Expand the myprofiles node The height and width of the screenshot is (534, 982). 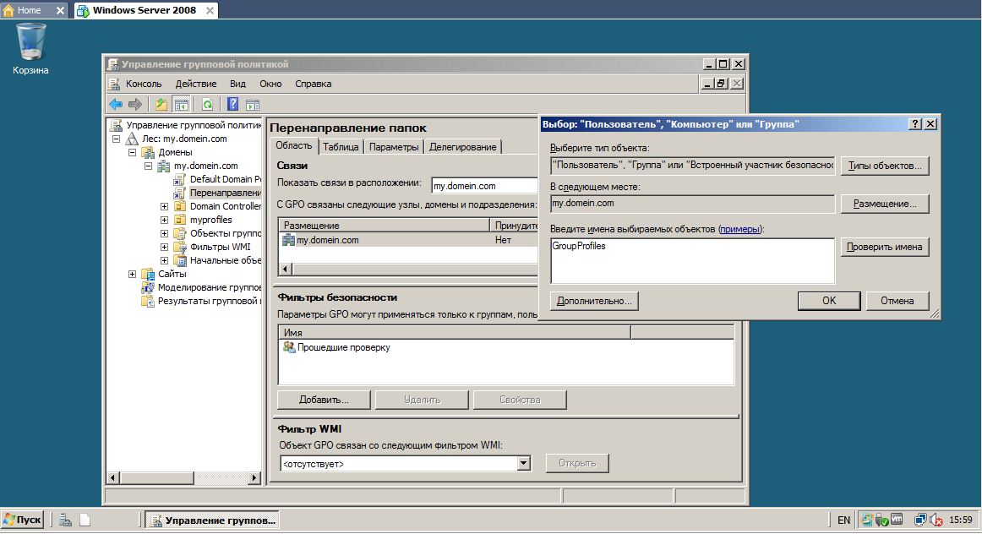click(x=164, y=220)
